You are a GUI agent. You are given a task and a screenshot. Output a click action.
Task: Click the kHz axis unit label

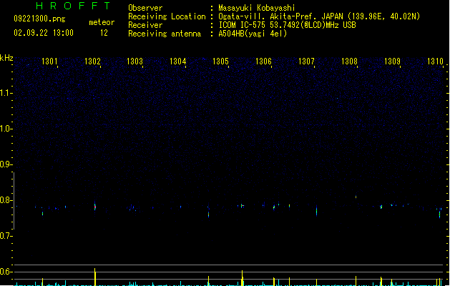coord(6,58)
